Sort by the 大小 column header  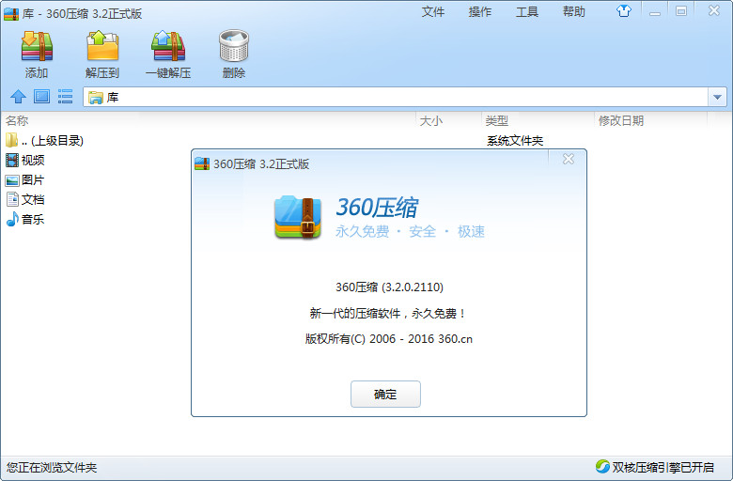[431, 121]
